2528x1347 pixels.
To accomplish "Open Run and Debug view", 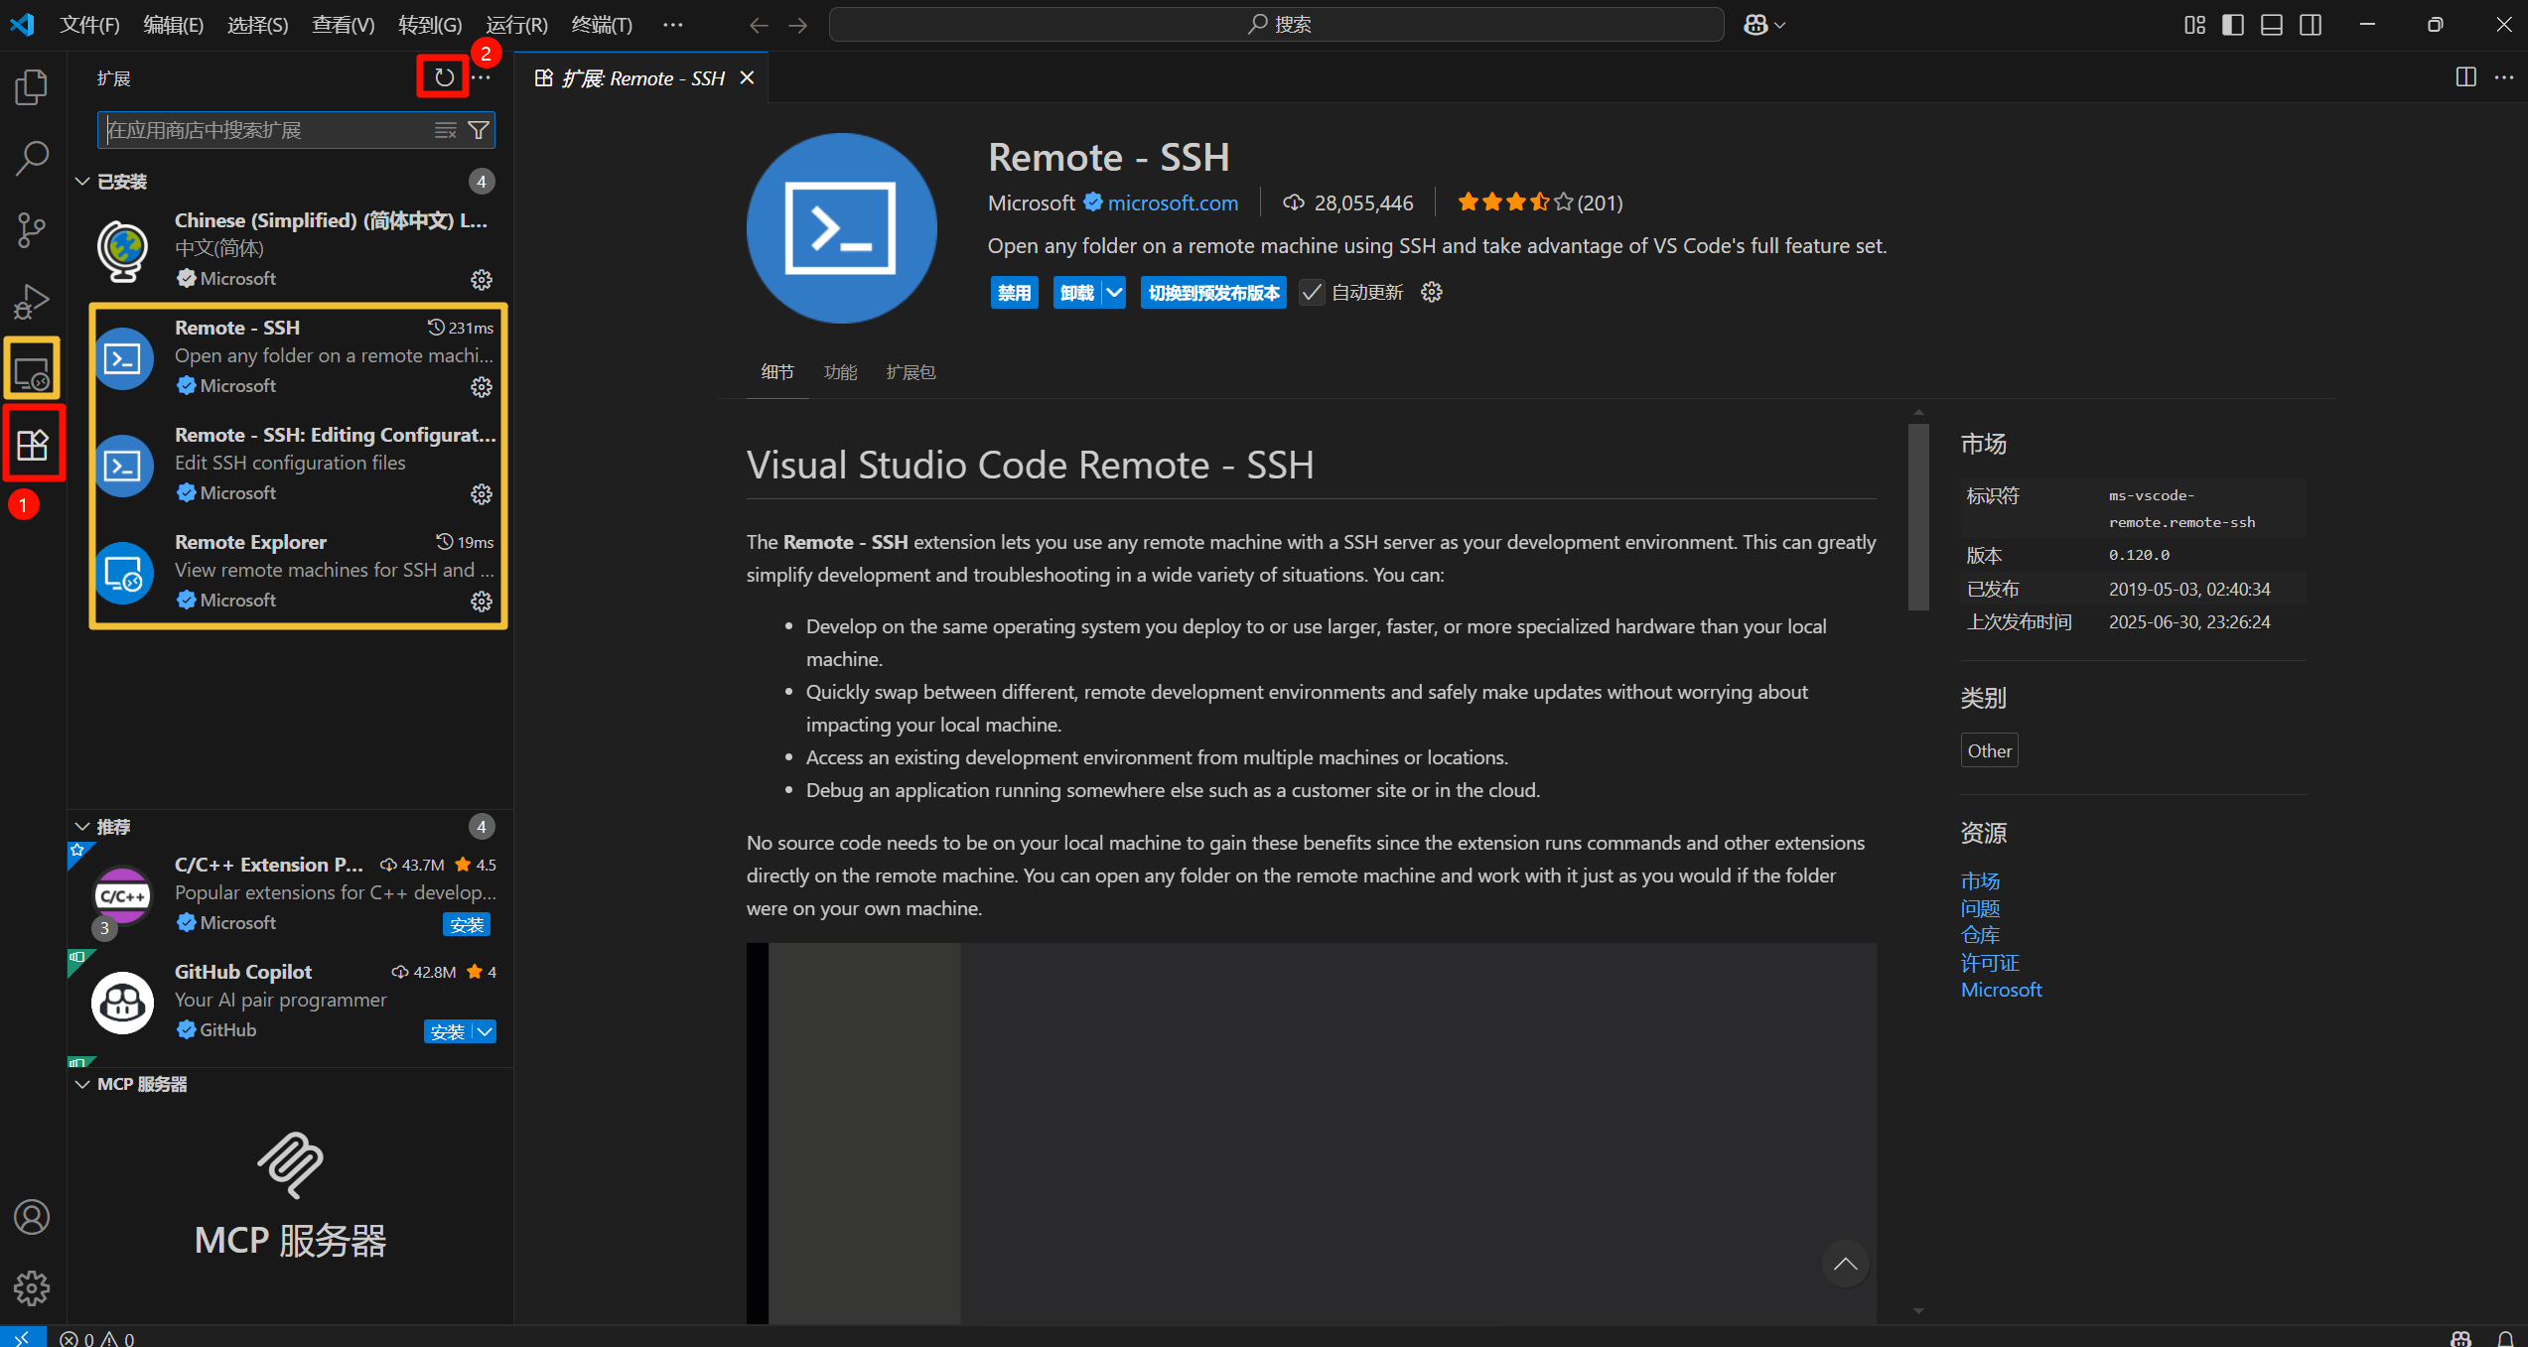I will (x=32, y=302).
